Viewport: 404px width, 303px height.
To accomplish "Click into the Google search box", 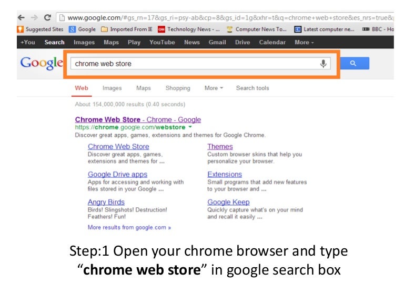I will (195, 64).
